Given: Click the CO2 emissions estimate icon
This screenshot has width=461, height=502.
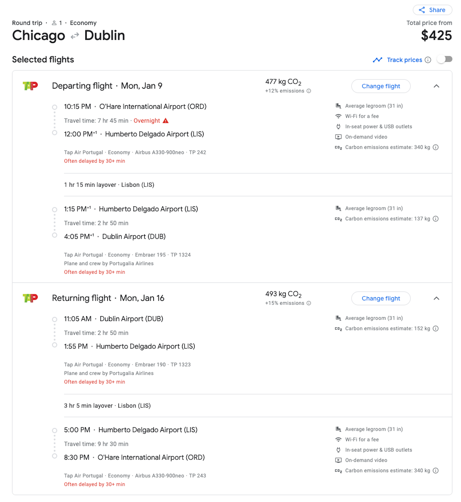Looking at the screenshot, I should pyautogui.click(x=338, y=147).
